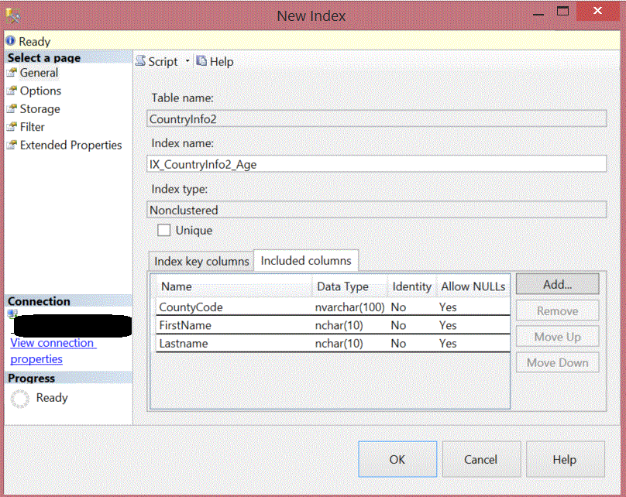The height and width of the screenshot is (497, 626).
Task: Click Allow NULLs Yes in Lastname row
Action: coord(448,344)
